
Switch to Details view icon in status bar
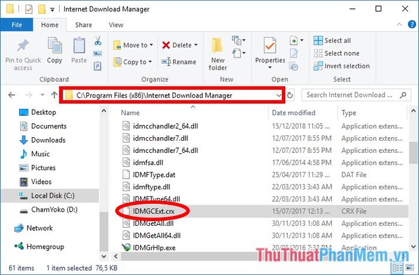tap(397, 268)
